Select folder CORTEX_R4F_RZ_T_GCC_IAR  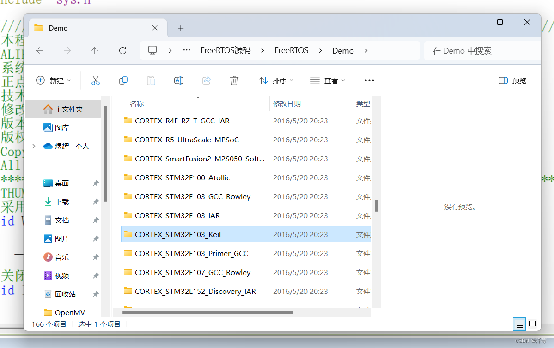(x=246, y=121)
